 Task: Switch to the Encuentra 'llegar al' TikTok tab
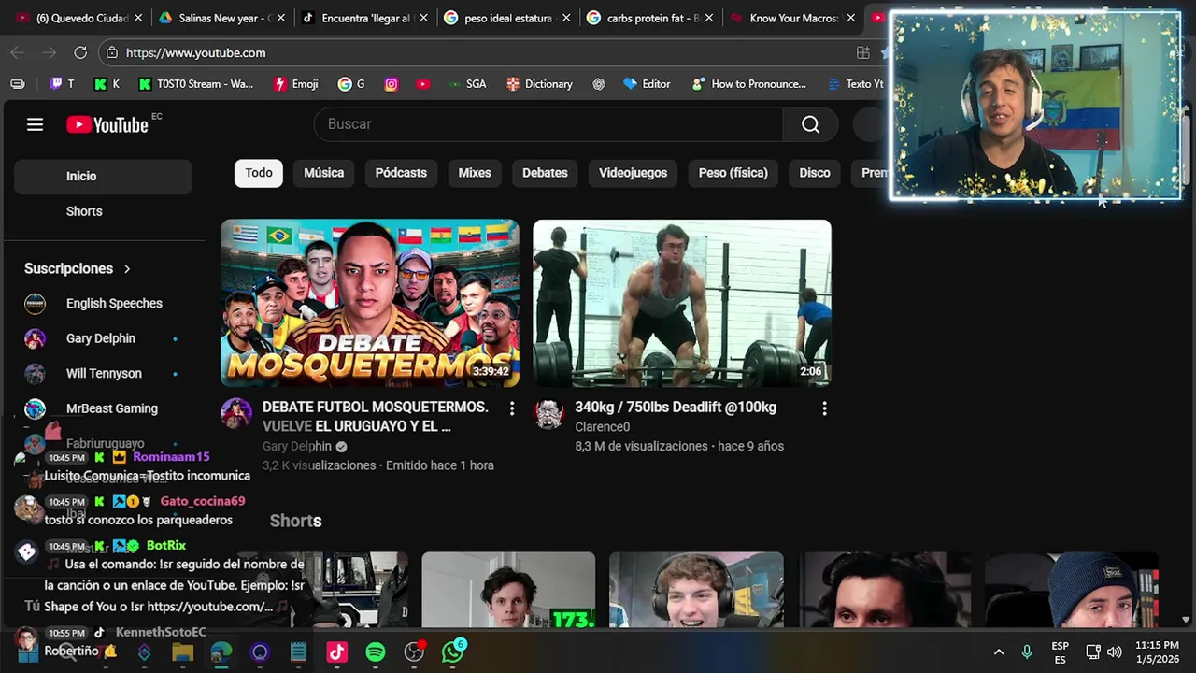(366, 18)
